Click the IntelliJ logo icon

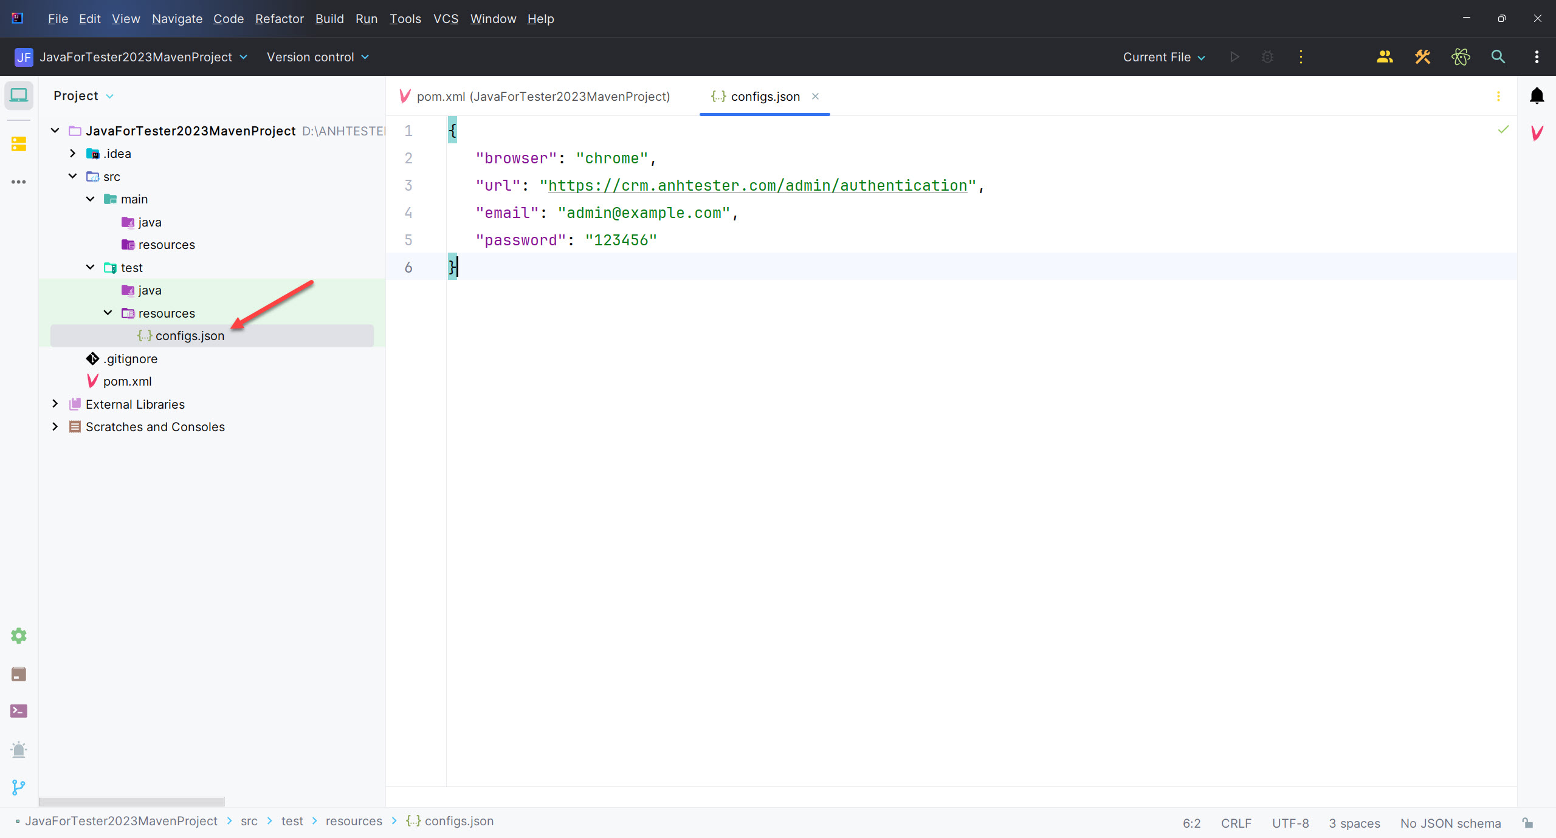[x=18, y=18]
